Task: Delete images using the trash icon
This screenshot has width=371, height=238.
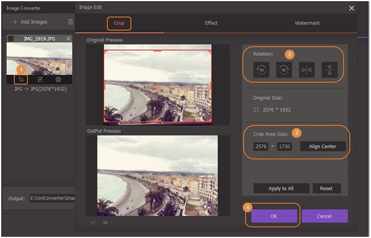Action: pos(71,22)
